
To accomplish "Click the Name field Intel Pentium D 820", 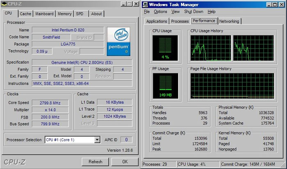I will pyautogui.click(x=68, y=30).
